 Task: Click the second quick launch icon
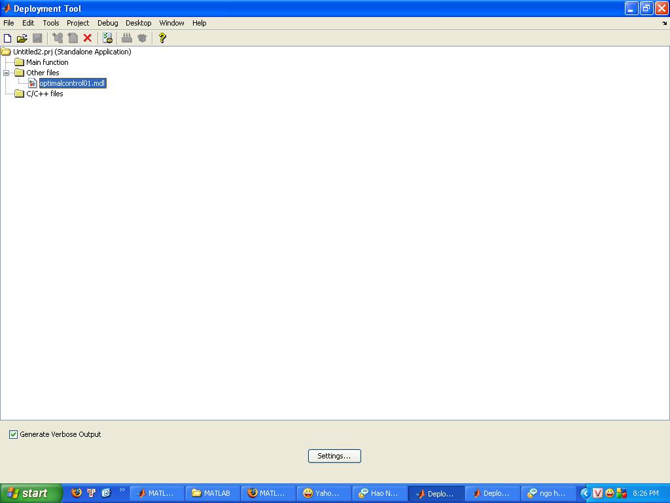pyautogui.click(x=91, y=493)
